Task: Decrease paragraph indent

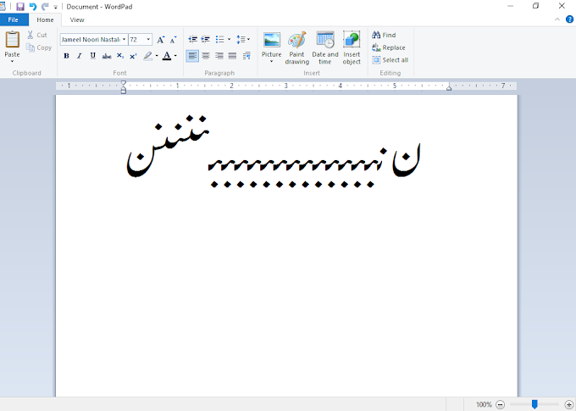Action: coord(192,39)
